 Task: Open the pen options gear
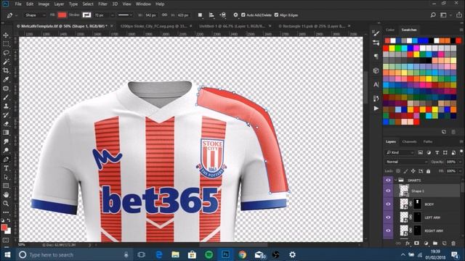coord(235,14)
